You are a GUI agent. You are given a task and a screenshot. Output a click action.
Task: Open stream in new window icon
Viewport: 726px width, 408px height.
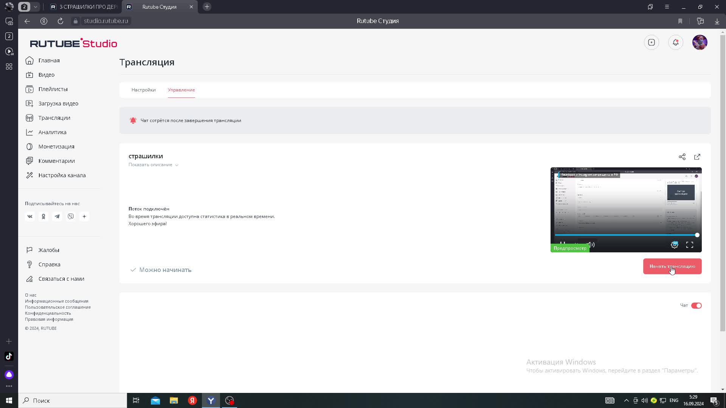pyautogui.click(x=697, y=157)
